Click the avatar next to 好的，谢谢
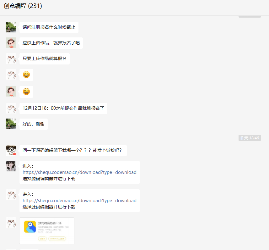269x250 pixels. [x=11, y=124]
